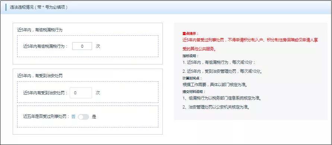Click the red text 受的其他公共服务。
332x145 pixels.
coord(199,49)
